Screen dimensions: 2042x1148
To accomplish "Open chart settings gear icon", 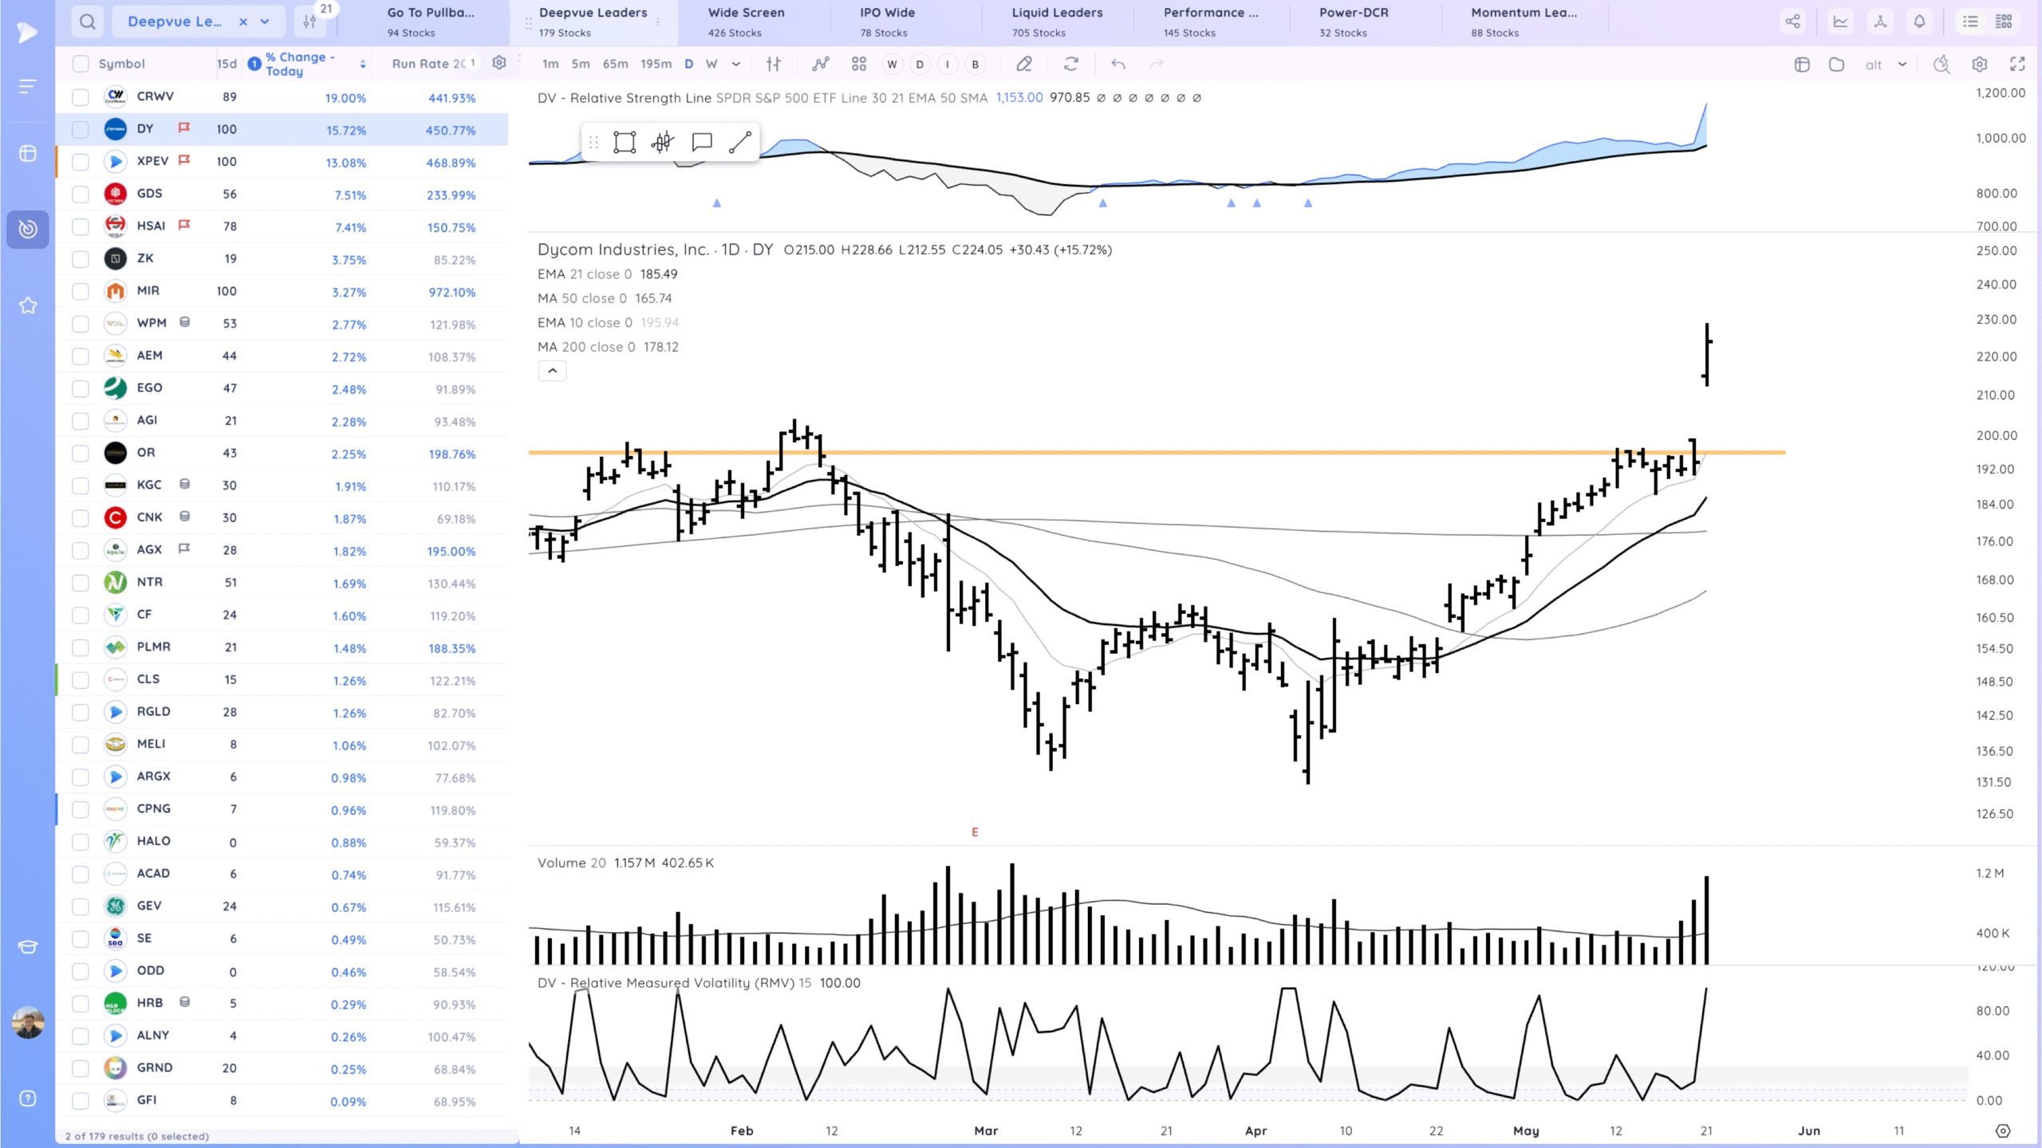I will point(1979,64).
